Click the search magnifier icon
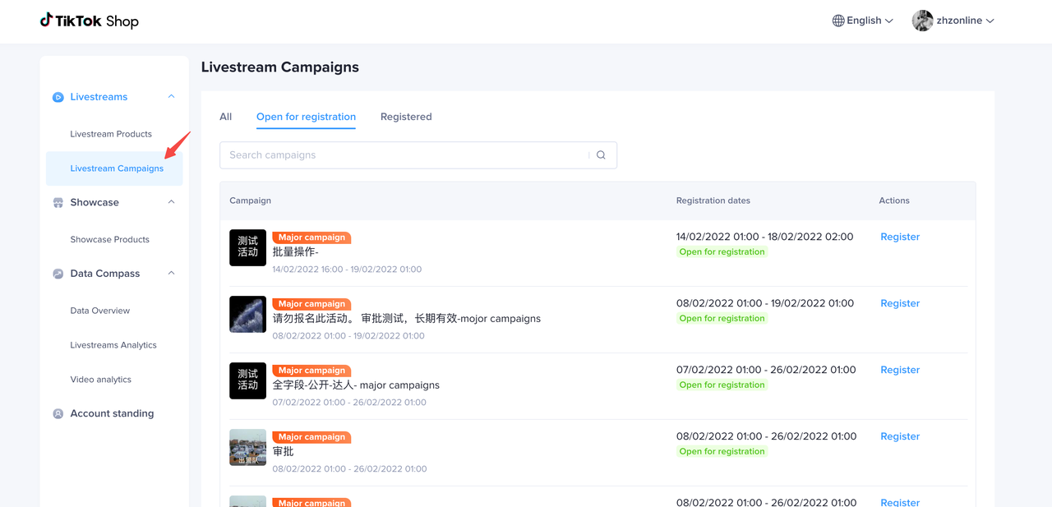Screen dimensions: 1052x507 tap(601, 155)
